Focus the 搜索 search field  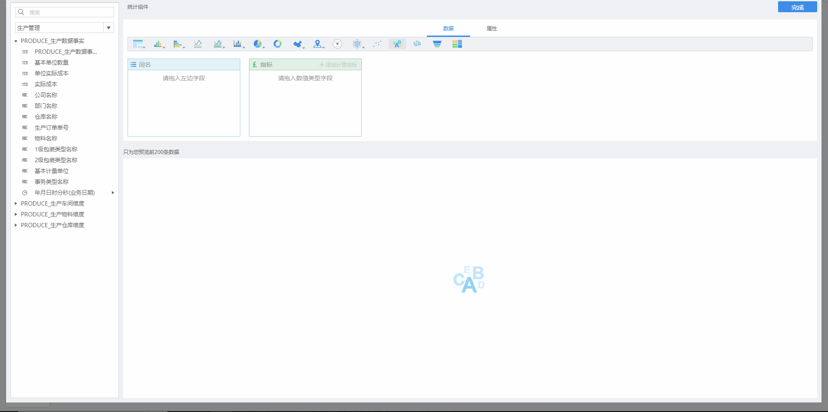click(x=65, y=12)
